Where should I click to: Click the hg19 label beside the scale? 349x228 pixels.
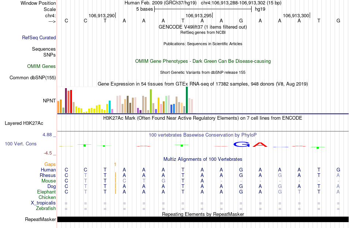click(260, 9)
